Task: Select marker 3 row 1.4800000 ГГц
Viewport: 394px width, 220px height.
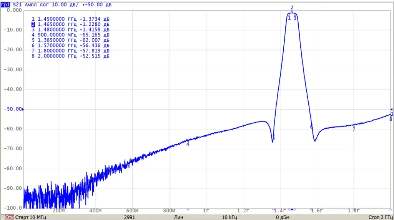Action: coord(70,30)
